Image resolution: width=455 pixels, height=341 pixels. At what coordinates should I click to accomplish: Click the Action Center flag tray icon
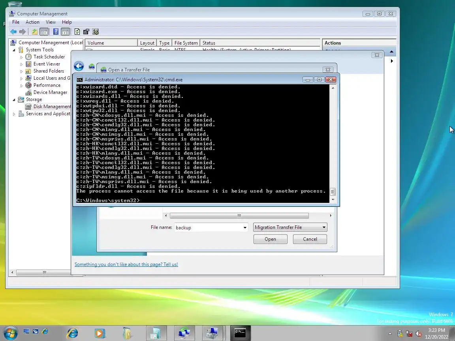click(x=400, y=334)
